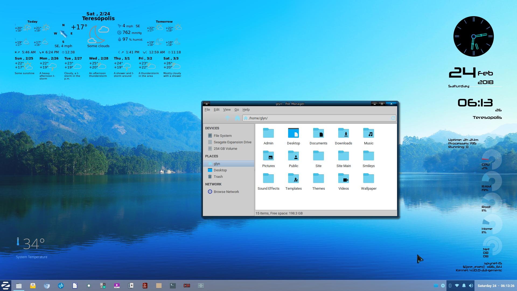The width and height of the screenshot is (517, 291).
Task: Collapse the DEVICES section in sidebar
Action: [212, 128]
